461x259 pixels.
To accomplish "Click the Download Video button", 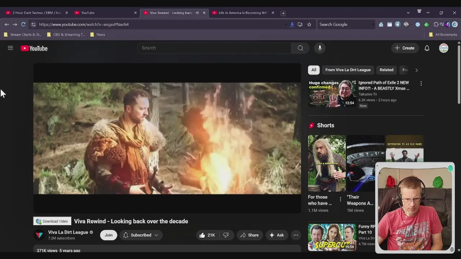I will click(x=52, y=222).
